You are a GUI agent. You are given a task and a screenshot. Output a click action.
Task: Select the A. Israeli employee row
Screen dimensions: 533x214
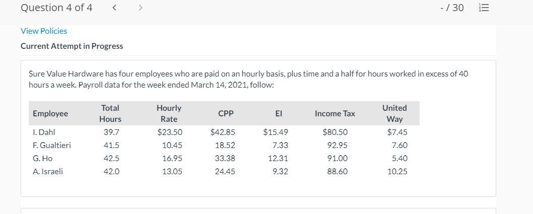tap(224, 172)
